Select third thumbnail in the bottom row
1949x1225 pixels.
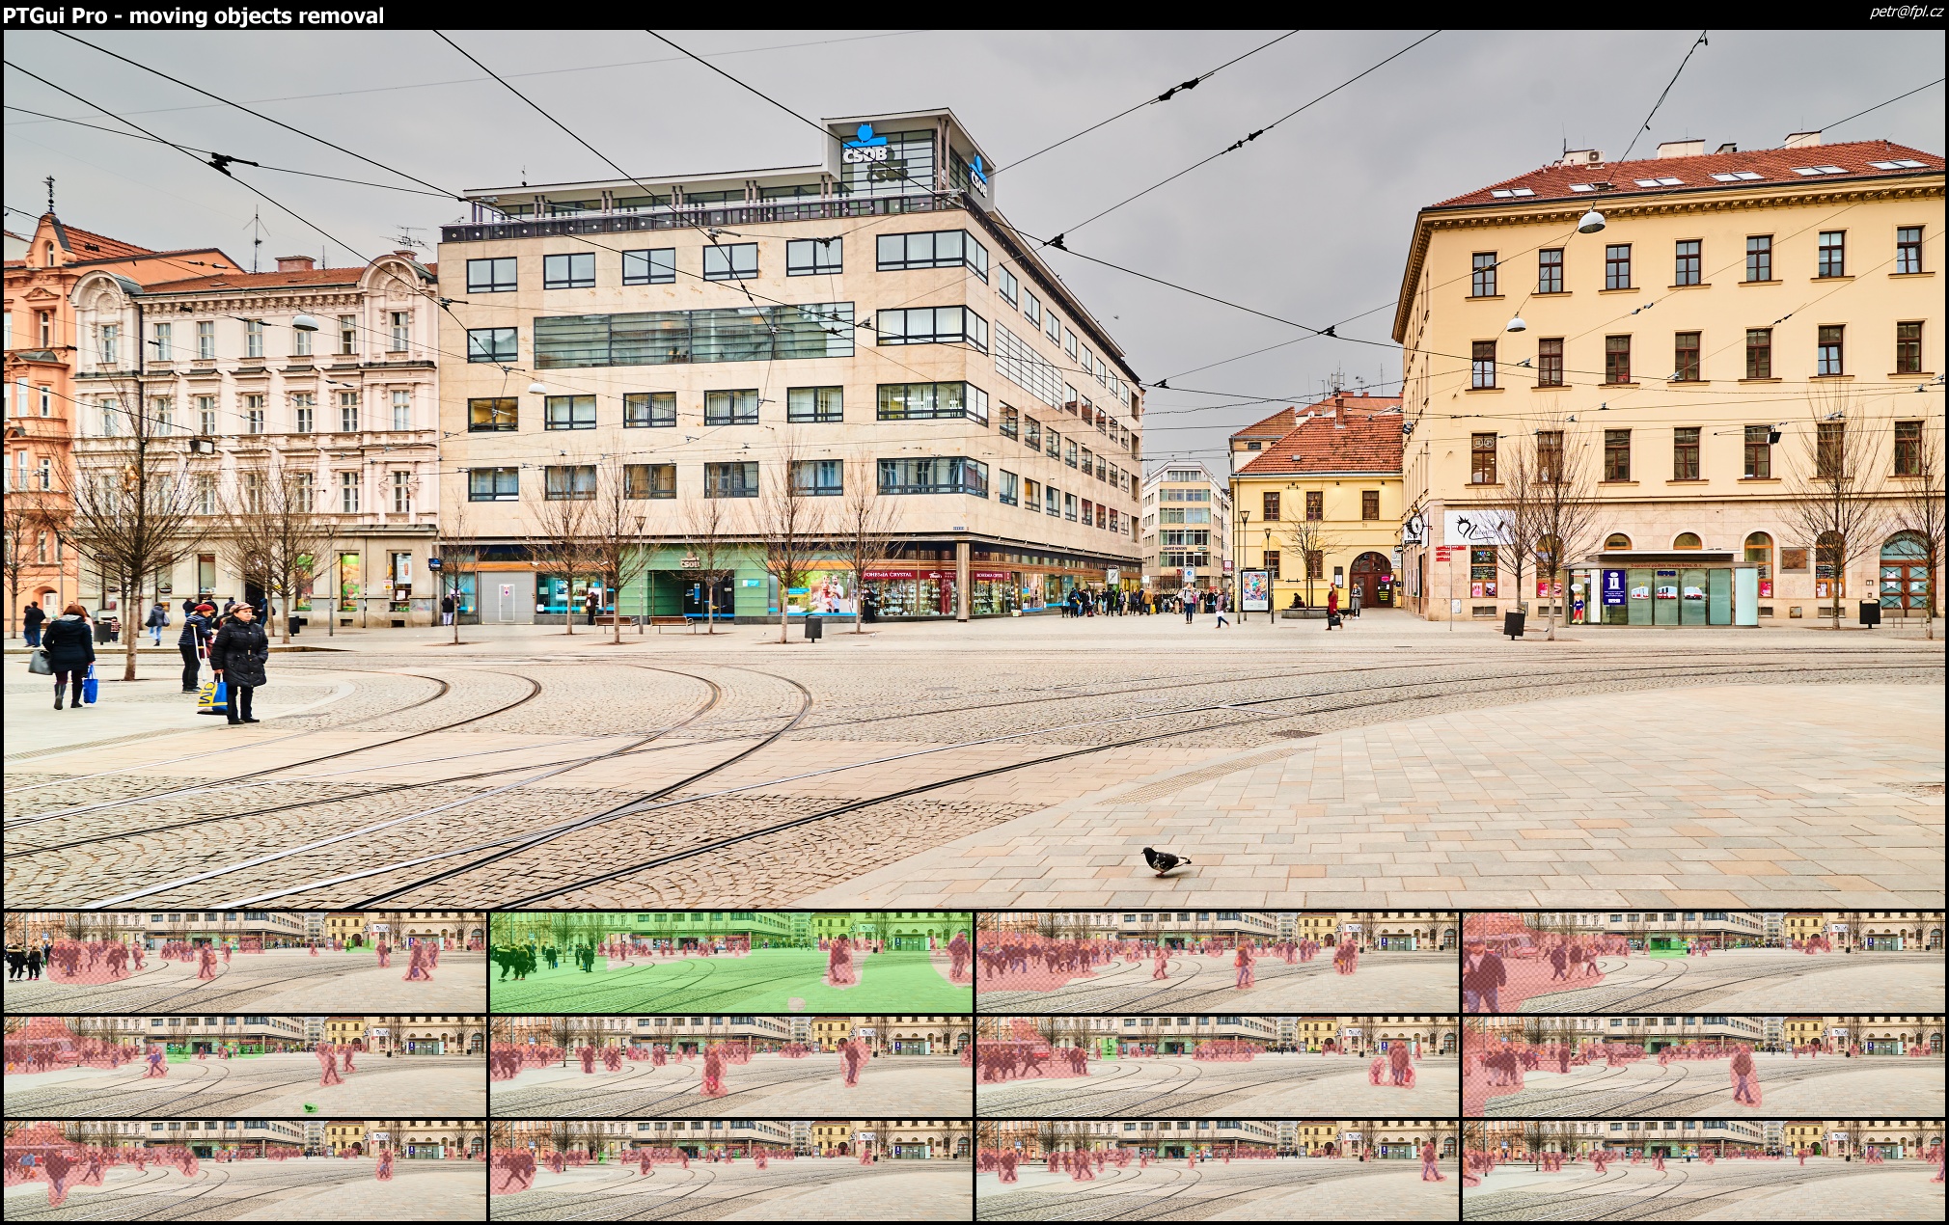[1218, 1171]
